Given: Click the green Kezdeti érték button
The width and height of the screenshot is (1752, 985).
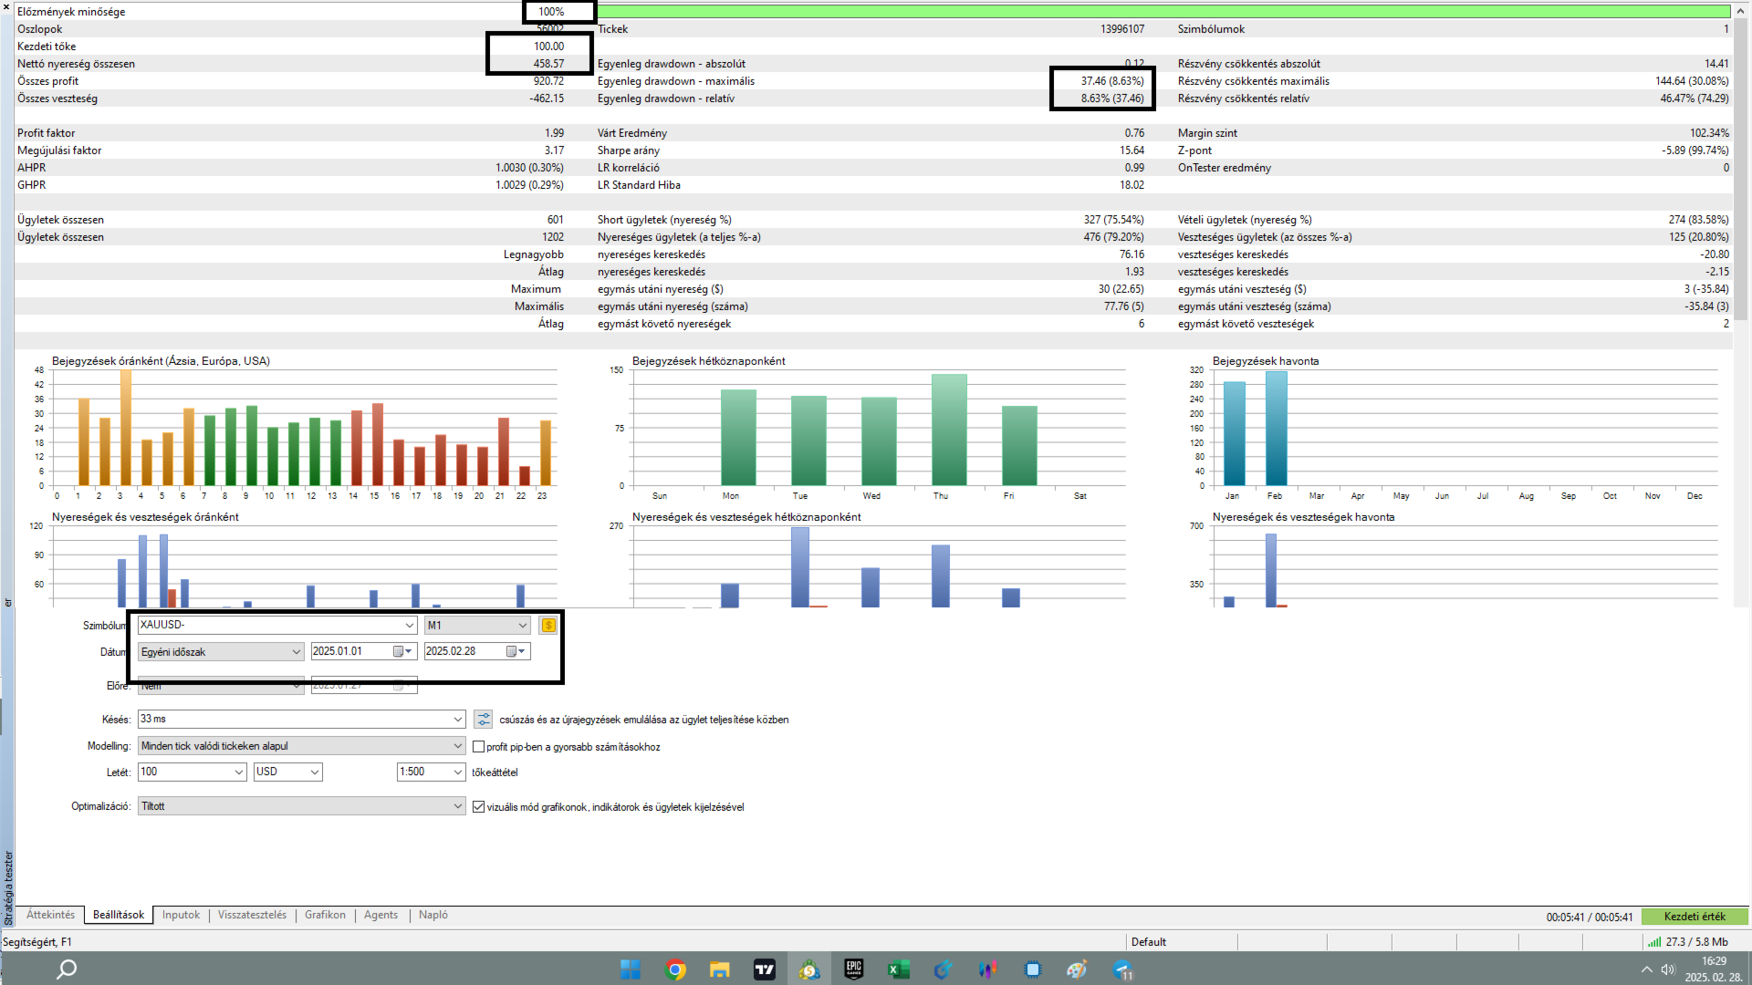Looking at the screenshot, I should [1694, 917].
